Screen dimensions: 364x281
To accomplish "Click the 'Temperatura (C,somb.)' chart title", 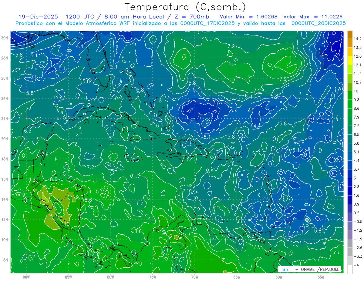I will click(185, 7).
